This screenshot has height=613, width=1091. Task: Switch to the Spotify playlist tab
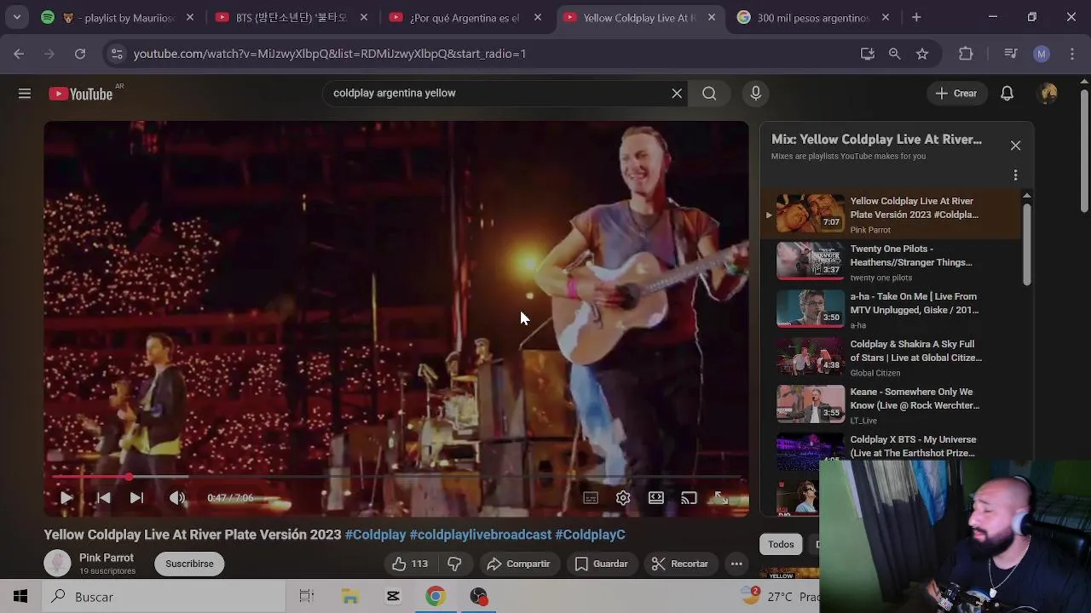[118, 17]
